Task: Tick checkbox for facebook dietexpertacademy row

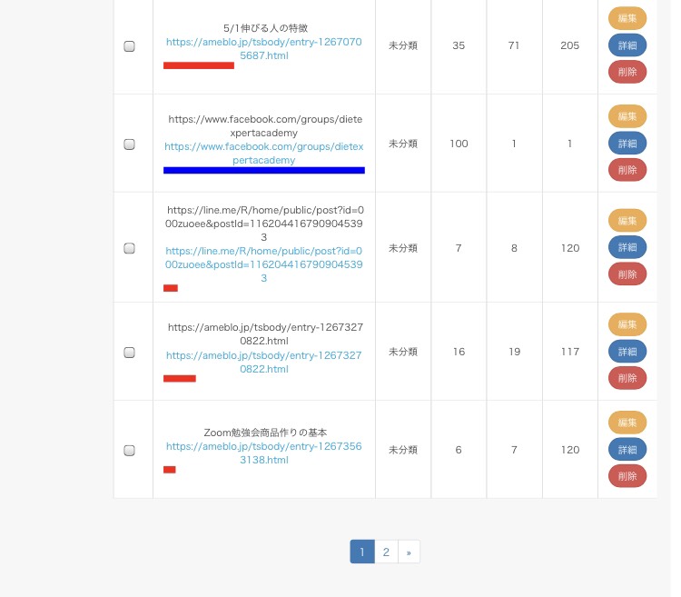Action: tap(129, 144)
